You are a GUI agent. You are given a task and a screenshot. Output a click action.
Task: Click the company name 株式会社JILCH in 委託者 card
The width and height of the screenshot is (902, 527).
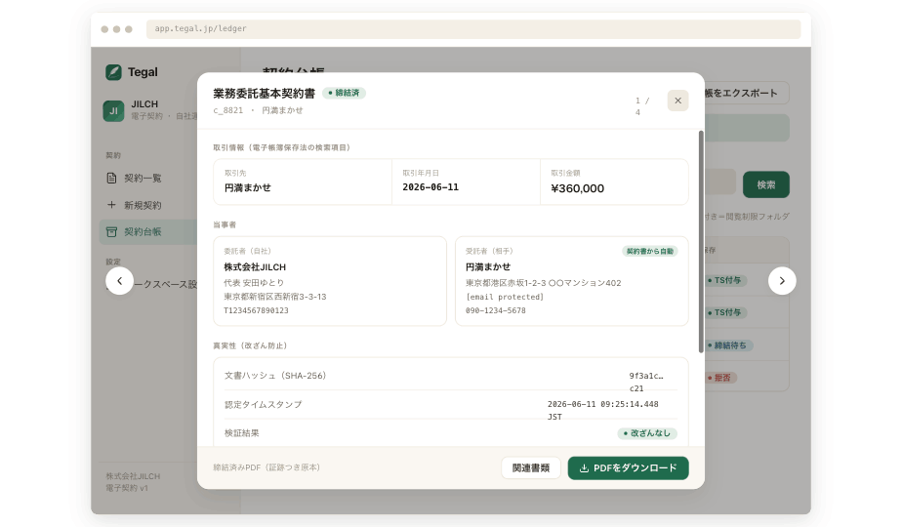255,267
